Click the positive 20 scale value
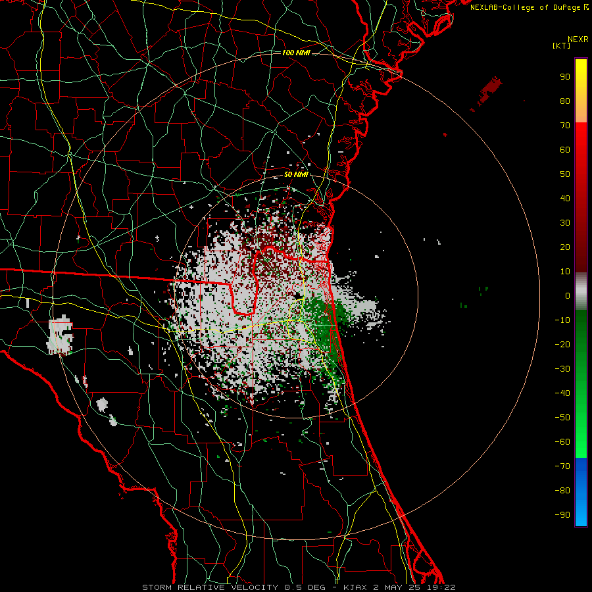The width and height of the screenshot is (592, 592). tap(565, 247)
